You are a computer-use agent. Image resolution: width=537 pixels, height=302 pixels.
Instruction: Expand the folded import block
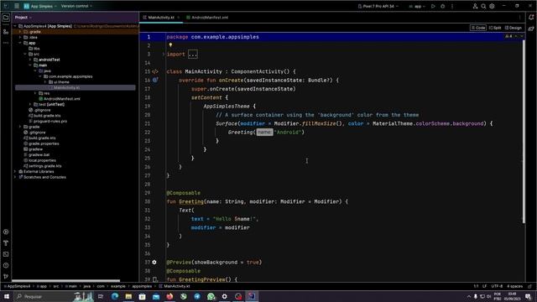193,54
